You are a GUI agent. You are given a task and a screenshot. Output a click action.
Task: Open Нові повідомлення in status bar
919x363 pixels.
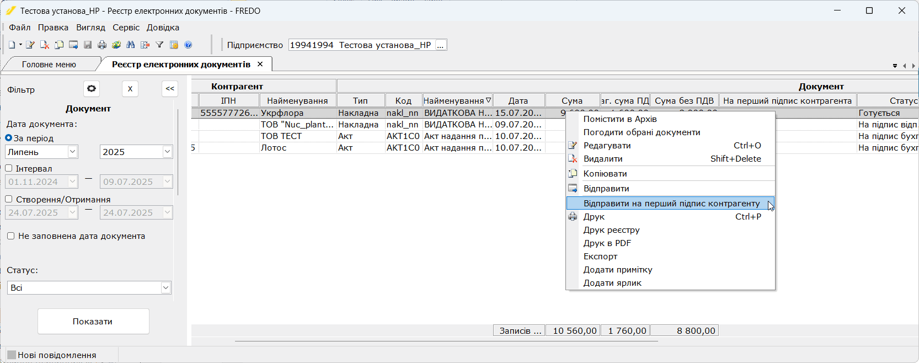click(57, 355)
